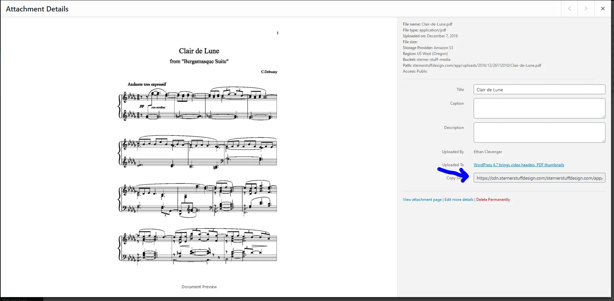Click the Description box resize handle
The width and height of the screenshot is (614, 301).
tap(603, 141)
